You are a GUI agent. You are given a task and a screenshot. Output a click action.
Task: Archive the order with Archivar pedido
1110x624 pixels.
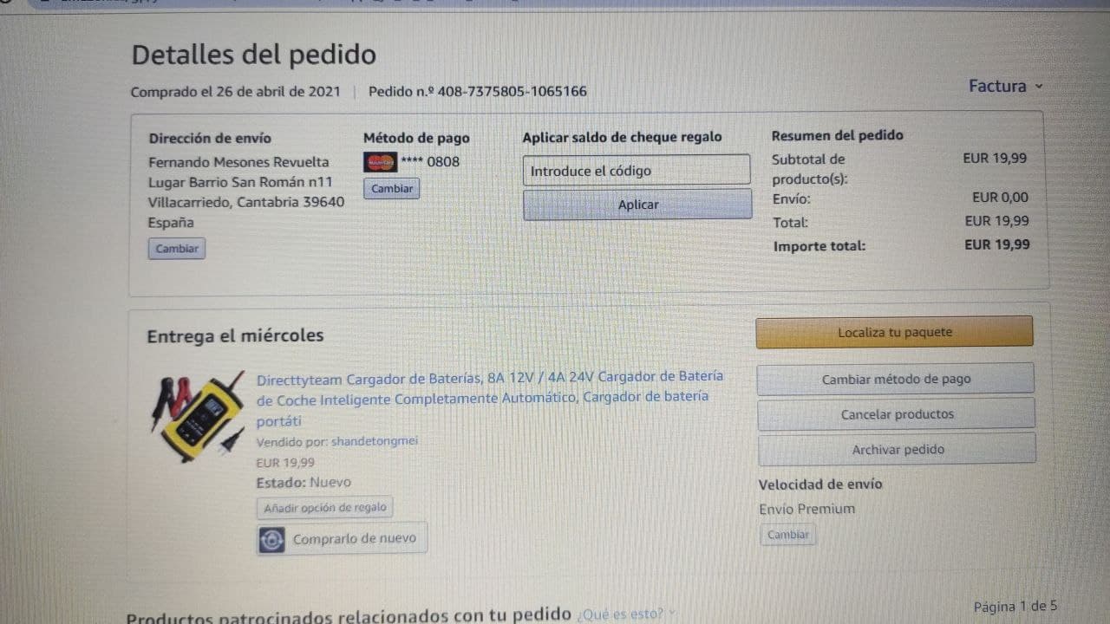[898, 449]
